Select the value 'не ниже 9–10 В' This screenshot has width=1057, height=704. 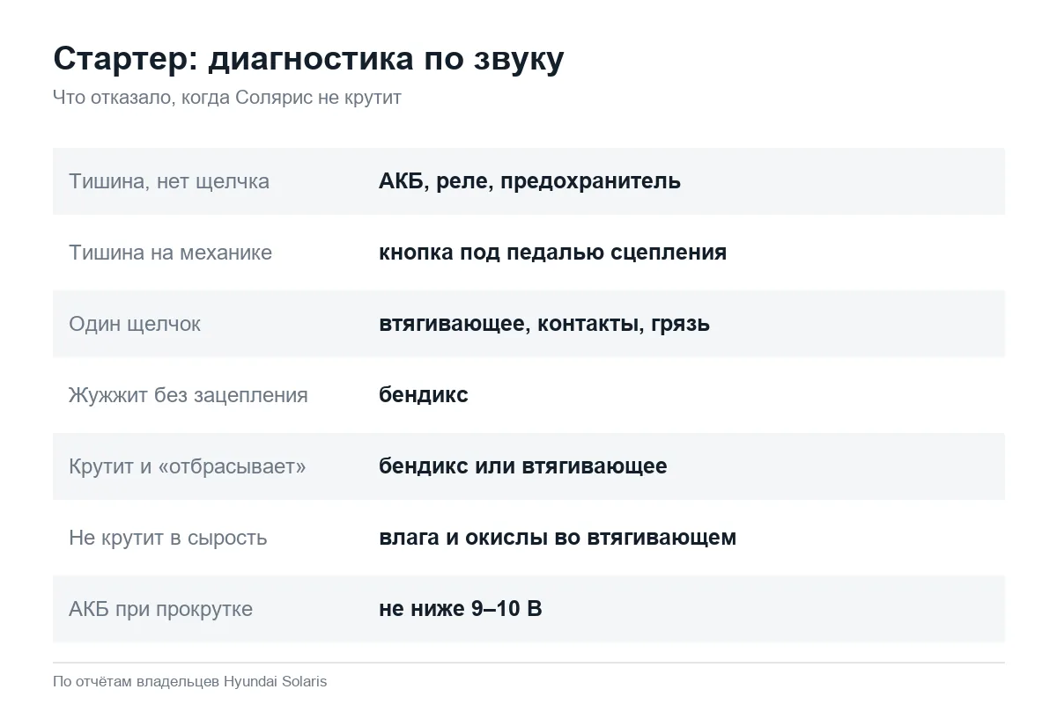461,609
